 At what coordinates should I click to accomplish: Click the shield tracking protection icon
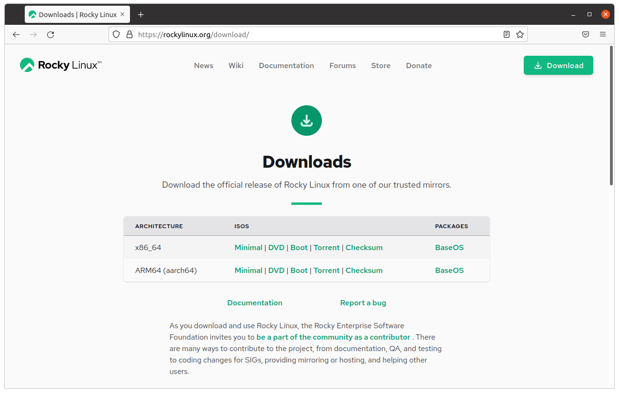116,34
